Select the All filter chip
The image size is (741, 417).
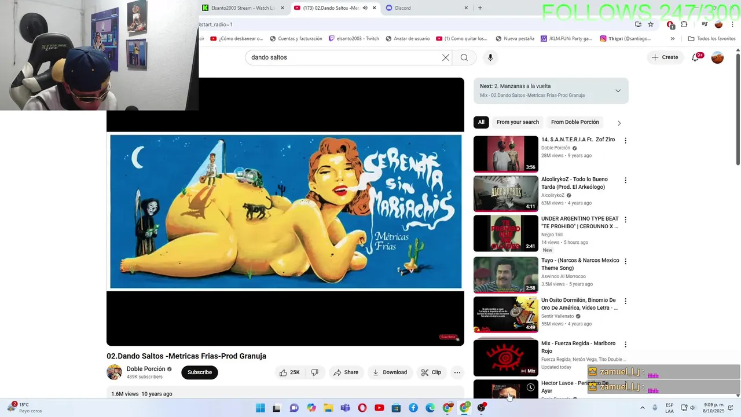[x=481, y=122]
